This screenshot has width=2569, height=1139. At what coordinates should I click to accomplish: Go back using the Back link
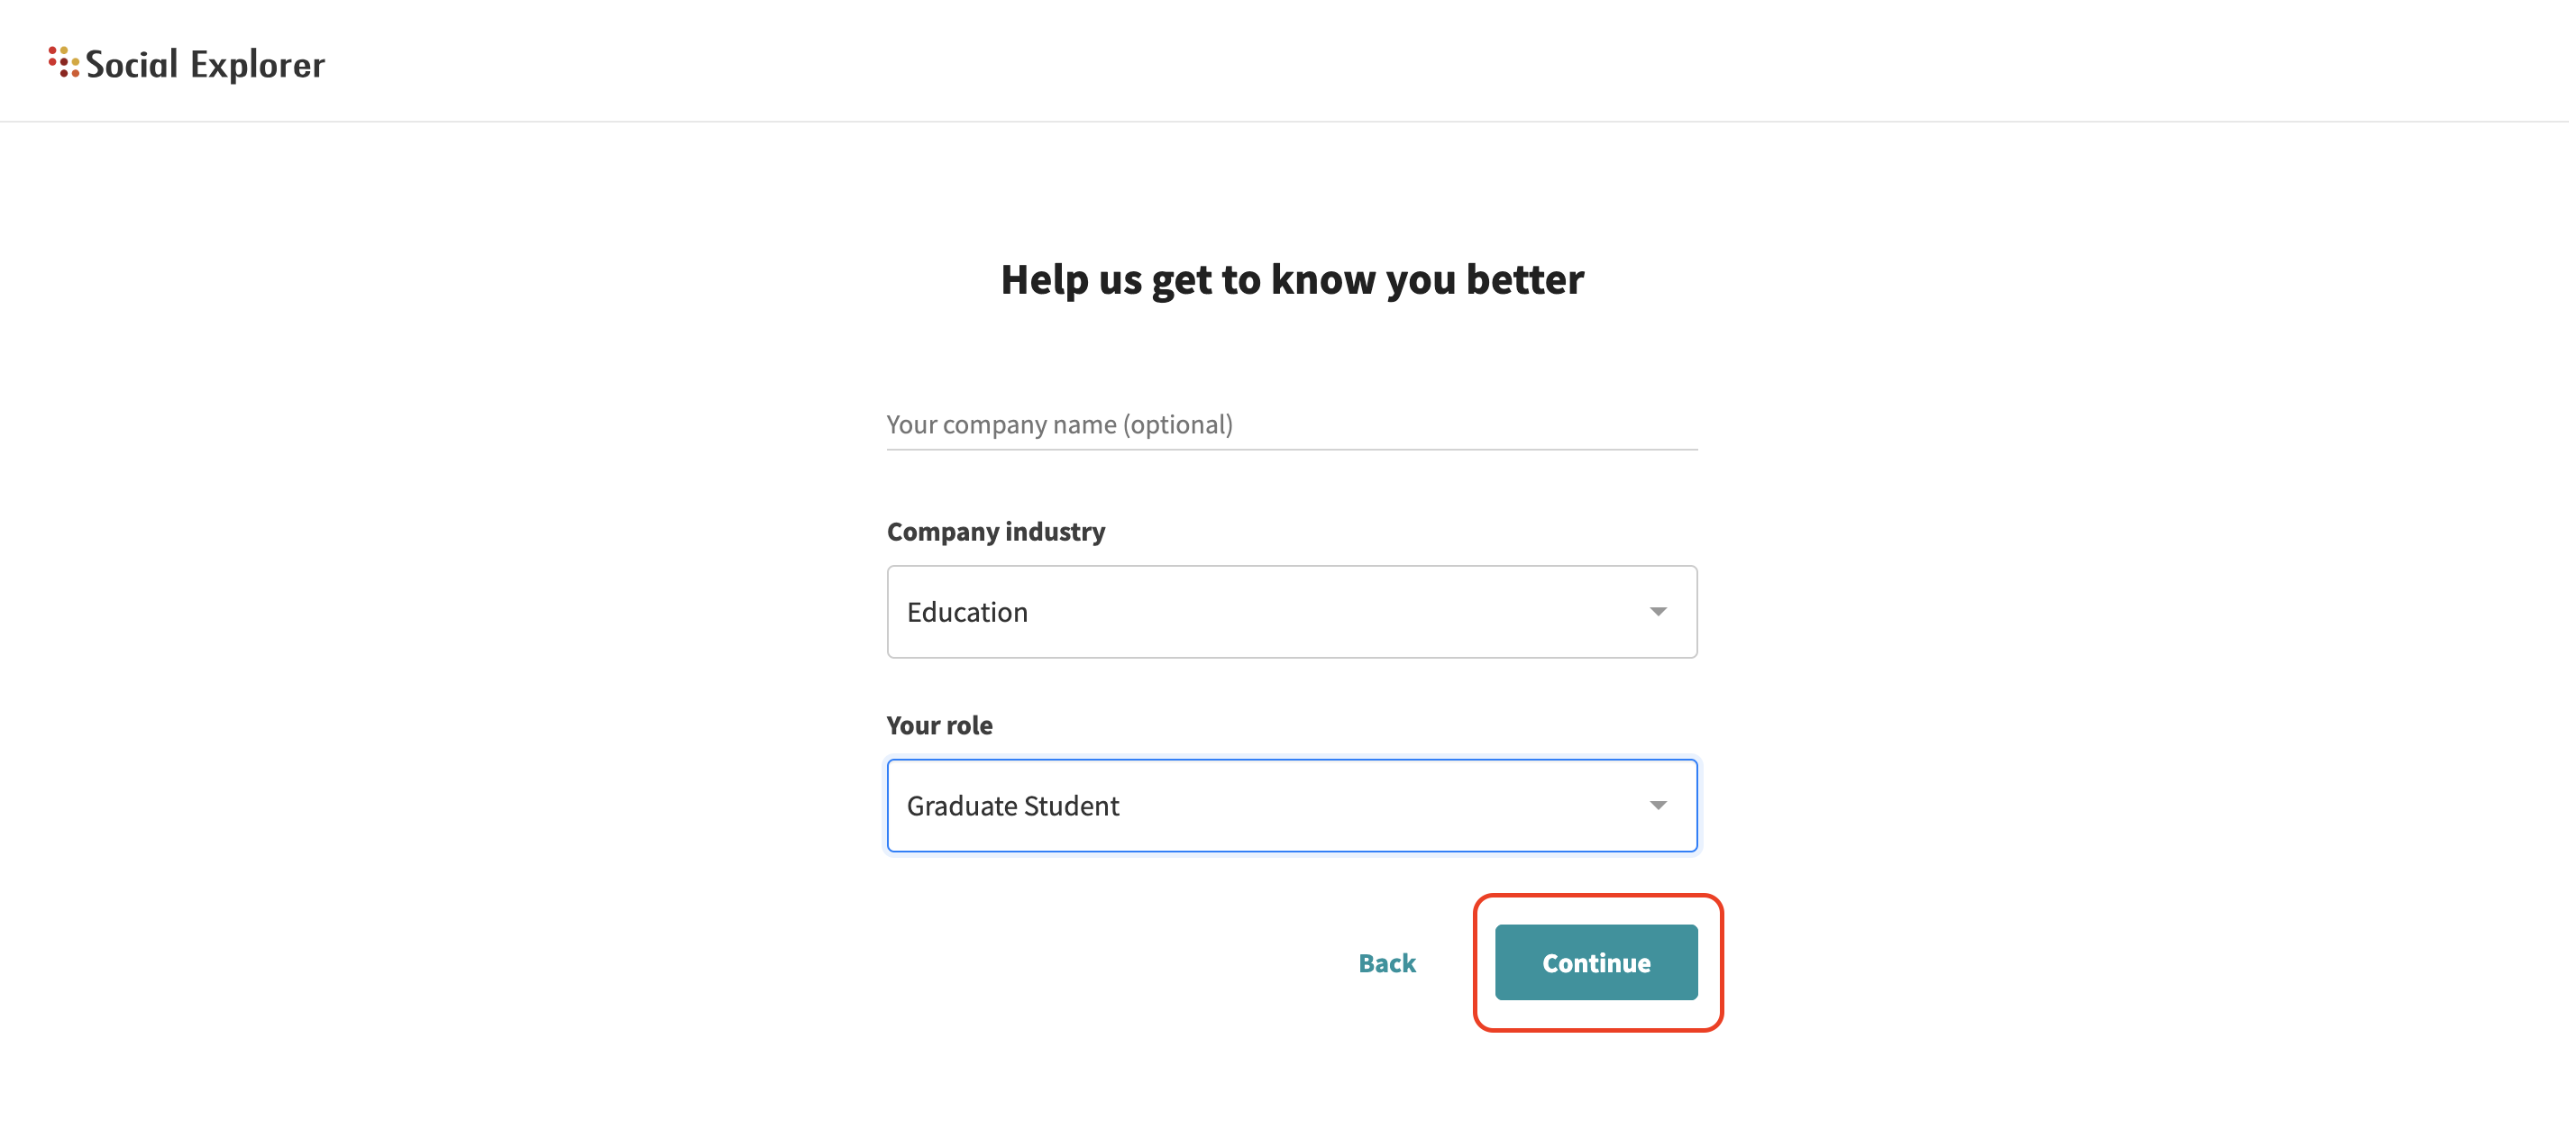(1386, 962)
